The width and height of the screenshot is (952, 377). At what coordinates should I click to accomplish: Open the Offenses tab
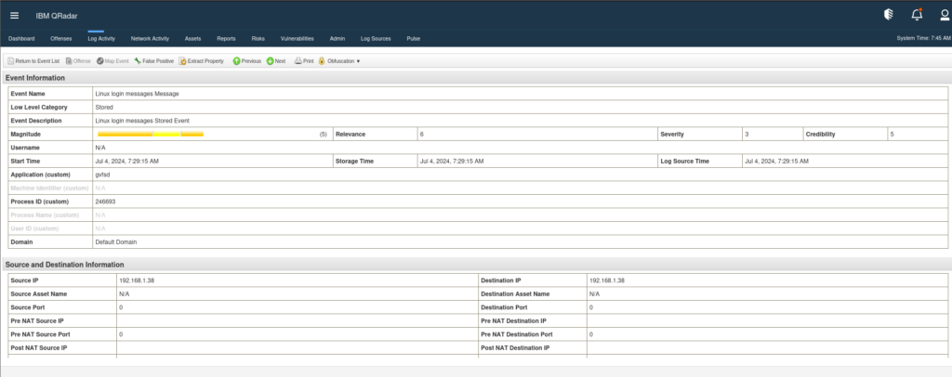point(61,39)
